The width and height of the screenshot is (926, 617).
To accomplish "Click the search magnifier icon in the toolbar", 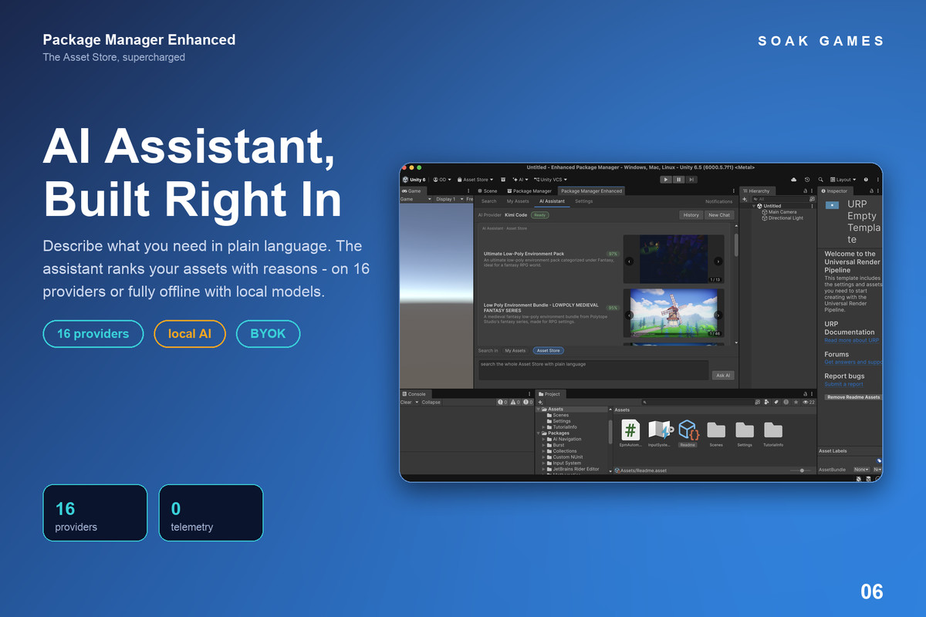I will (x=821, y=180).
